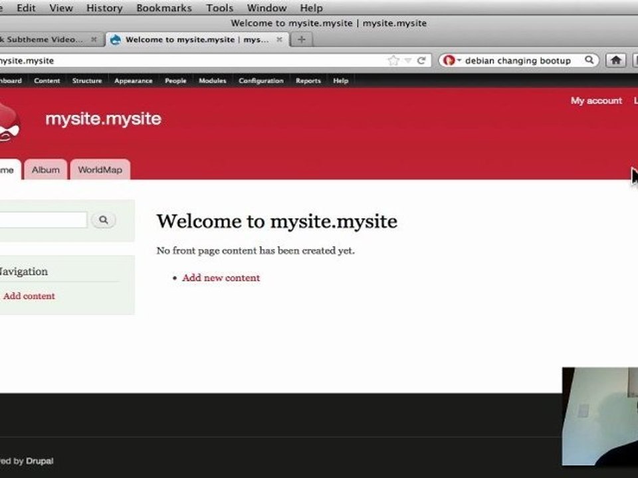
Task: Open Content in the admin toolbar
Action: coord(47,80)
